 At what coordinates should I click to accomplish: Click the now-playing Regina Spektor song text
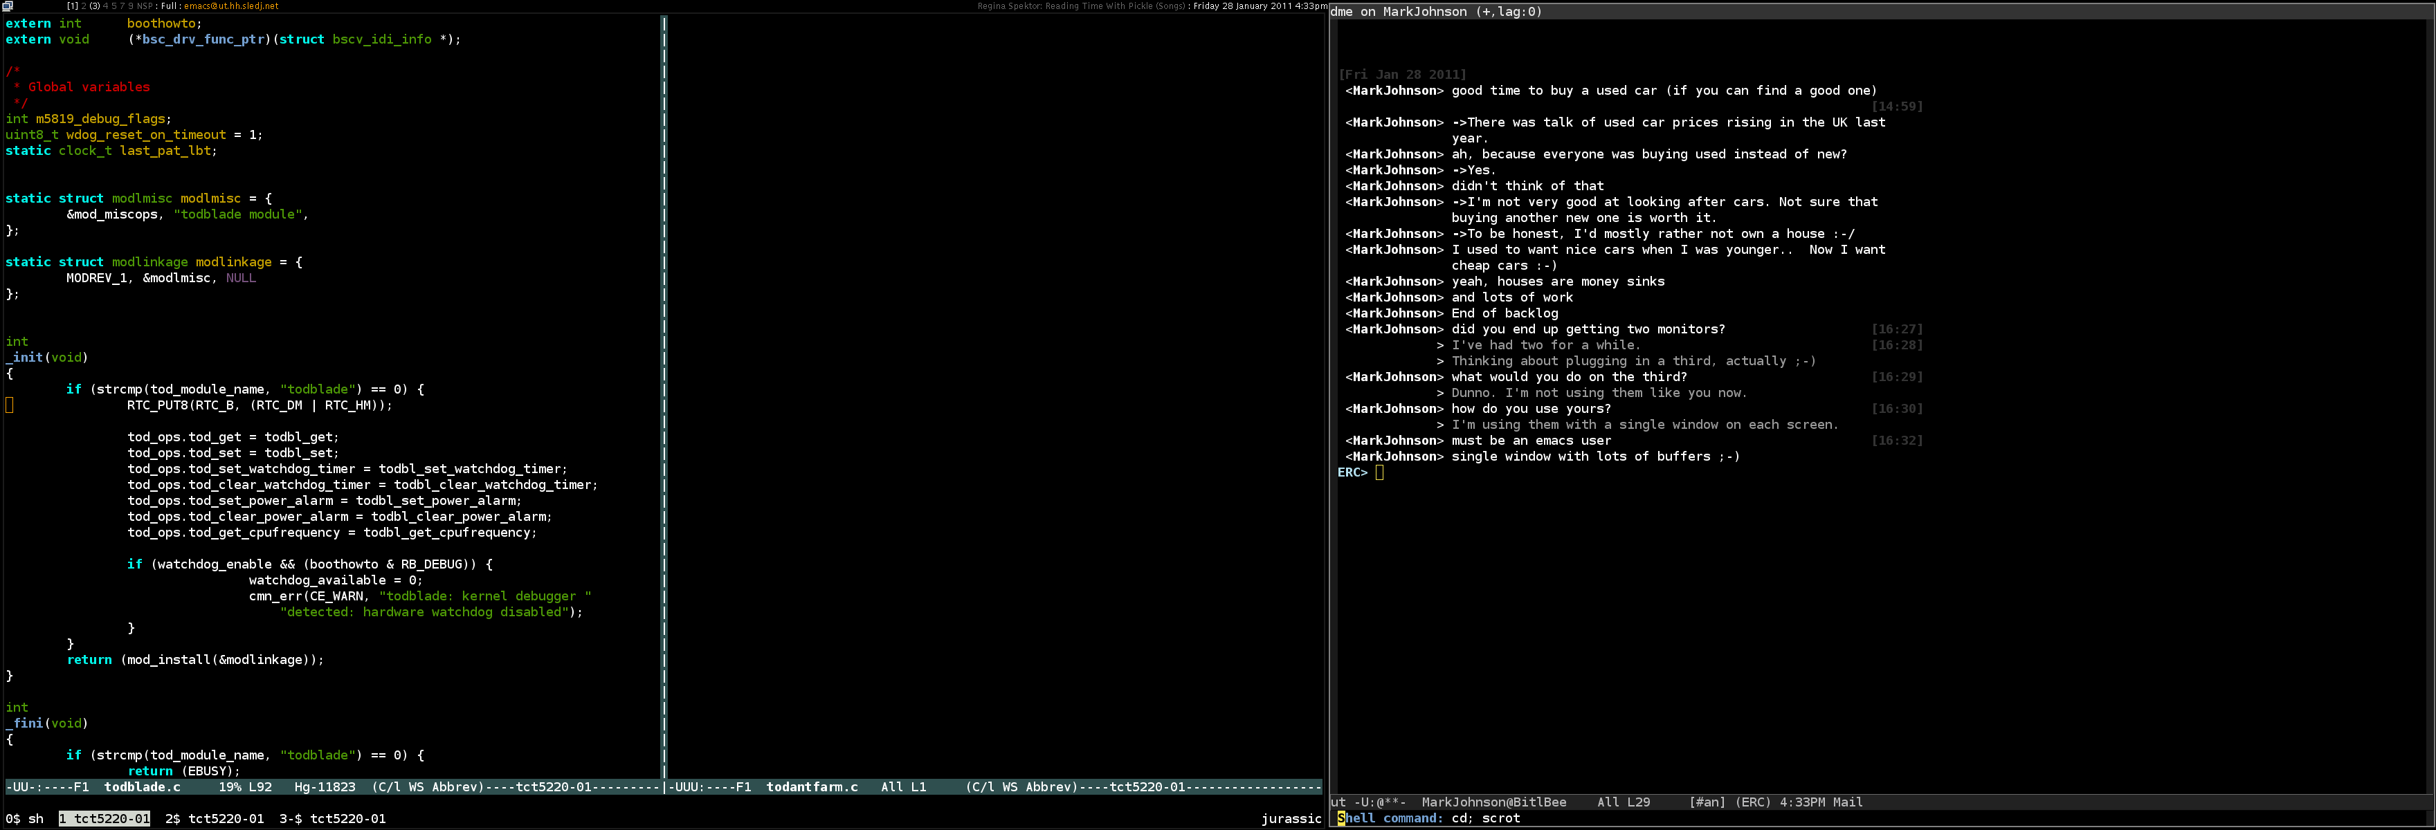point(1082,6)
